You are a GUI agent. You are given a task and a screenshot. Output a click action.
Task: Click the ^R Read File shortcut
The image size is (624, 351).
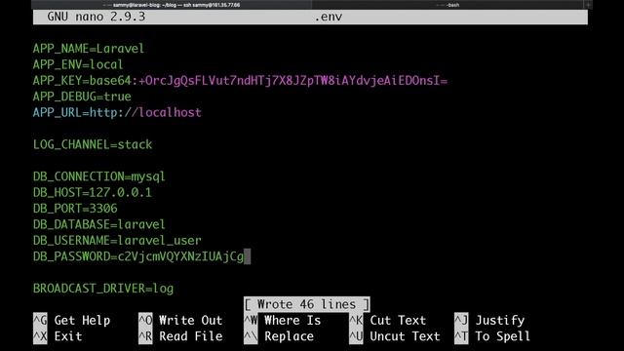tap(180, 336)
